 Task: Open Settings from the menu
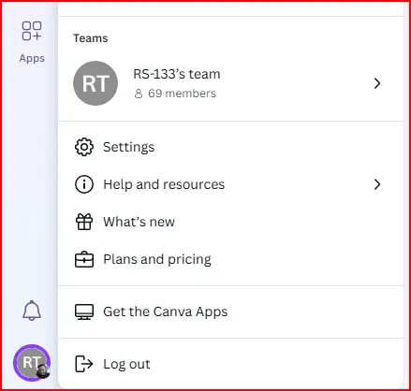(231, 147)
